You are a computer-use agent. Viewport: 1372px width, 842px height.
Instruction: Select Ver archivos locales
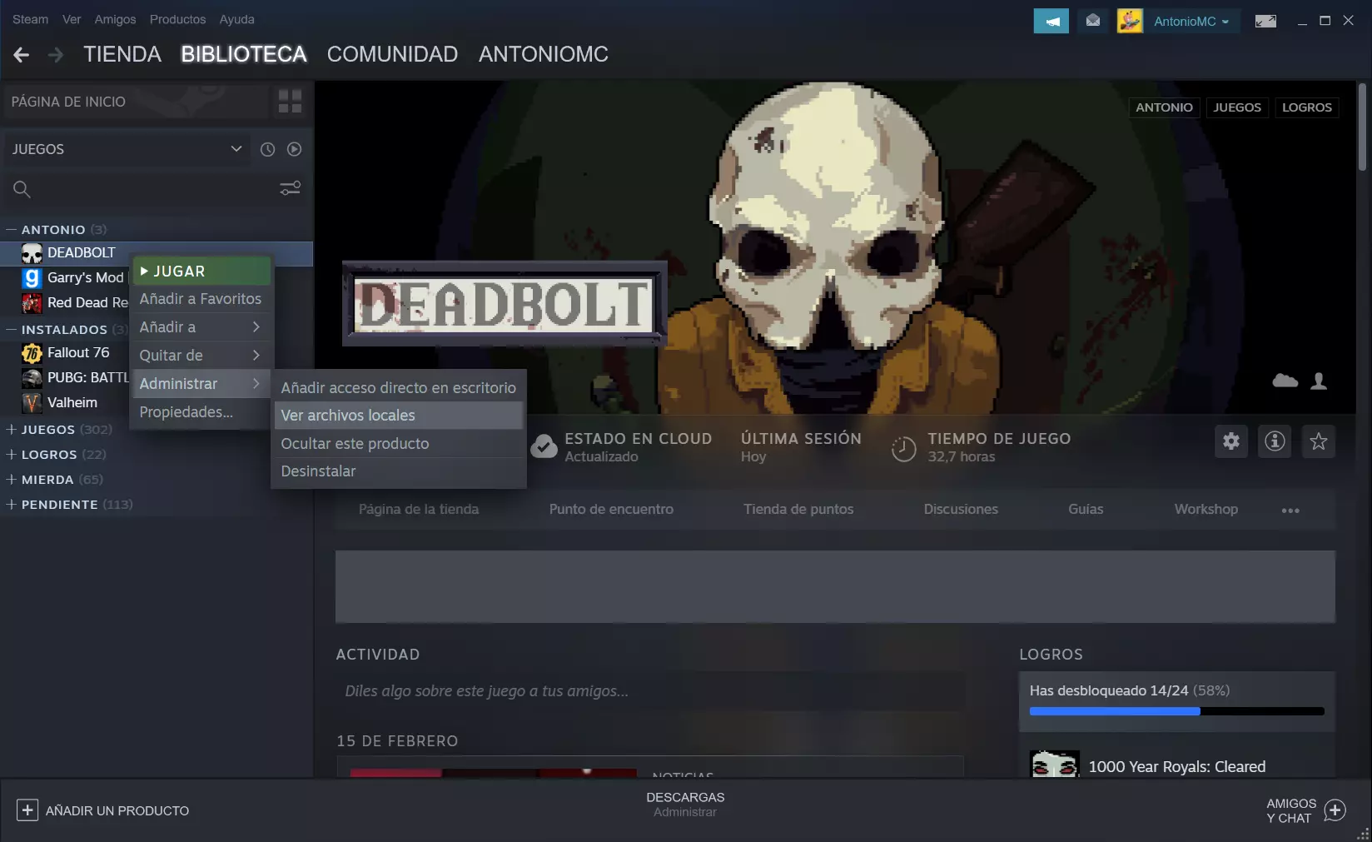coord(399,416)
